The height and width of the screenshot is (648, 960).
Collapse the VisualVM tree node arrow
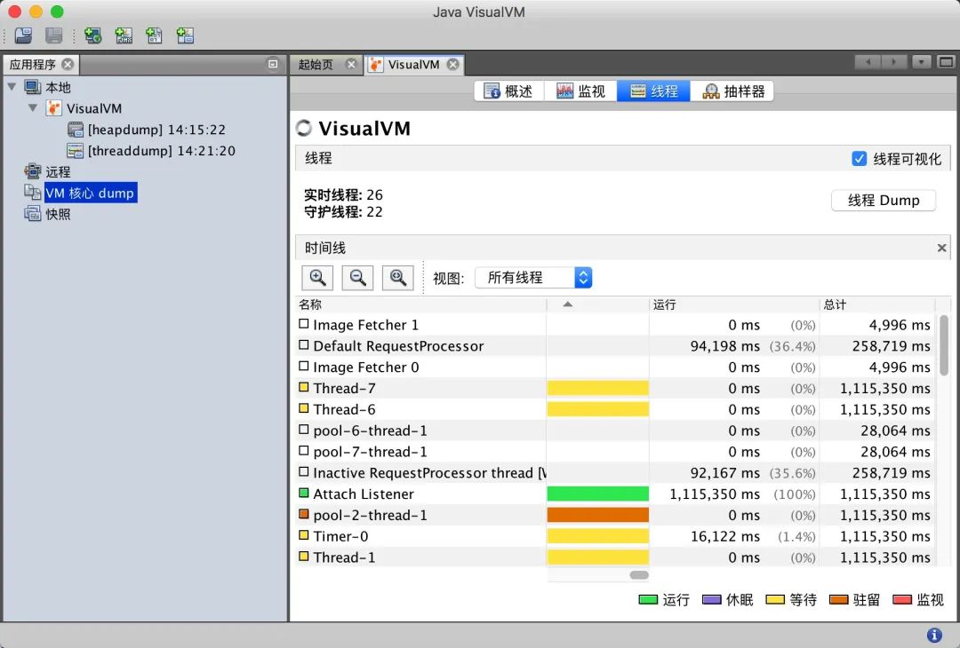click(x=33, y=108)
